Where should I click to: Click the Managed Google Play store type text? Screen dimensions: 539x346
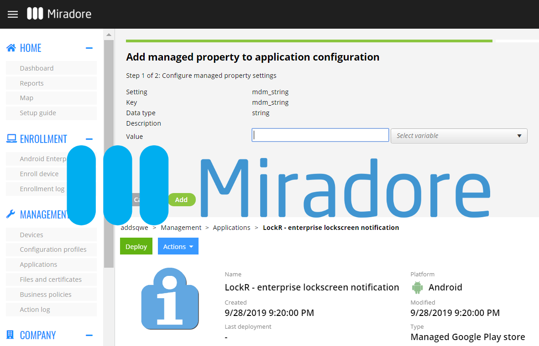point(467,337)
